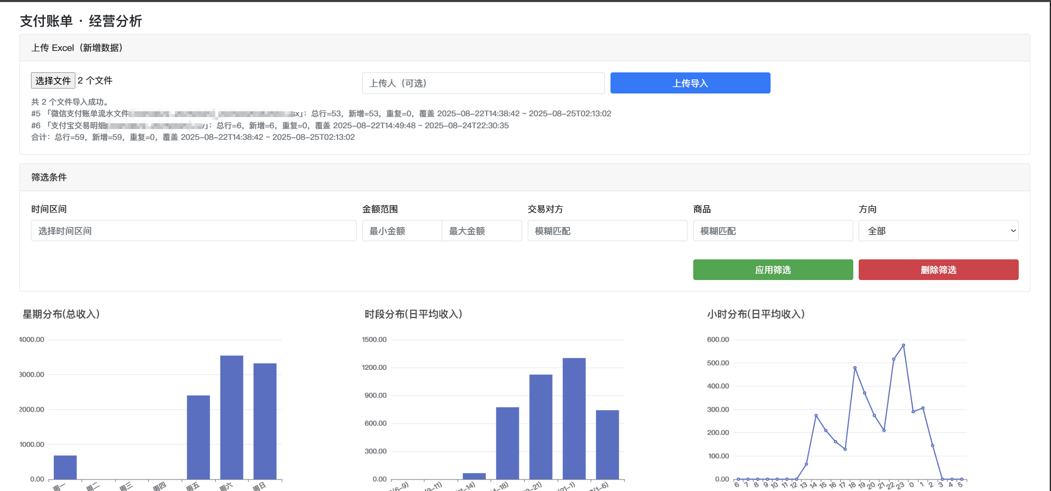The width and height of the screenshot is (1051, 491).
Task: Click the 周一 bar in weekday chart
Action: [65, 467]
